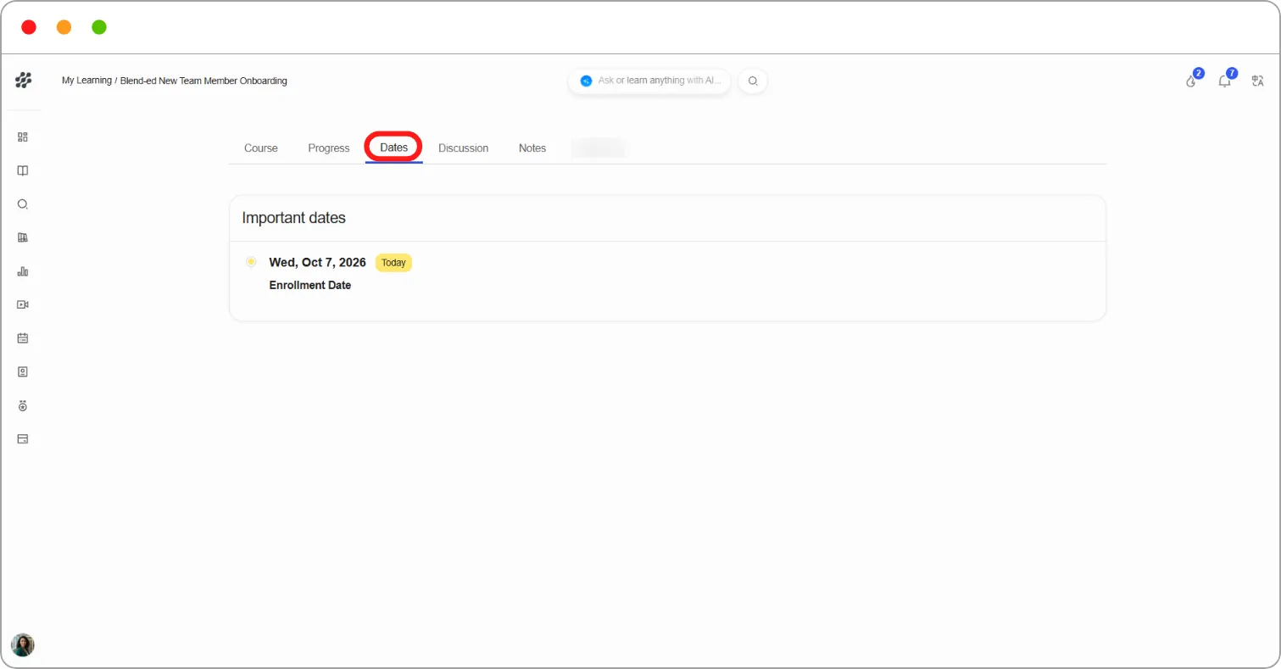Screen dimensions: 1281x669
Task: Click the green macOS maximize button
Action: (x=99, y=27)
